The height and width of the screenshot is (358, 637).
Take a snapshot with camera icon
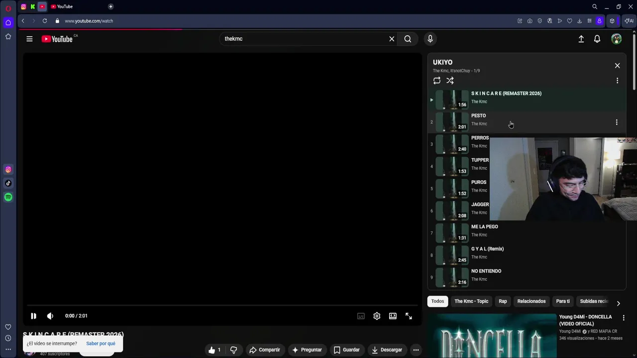pos(530,21)
